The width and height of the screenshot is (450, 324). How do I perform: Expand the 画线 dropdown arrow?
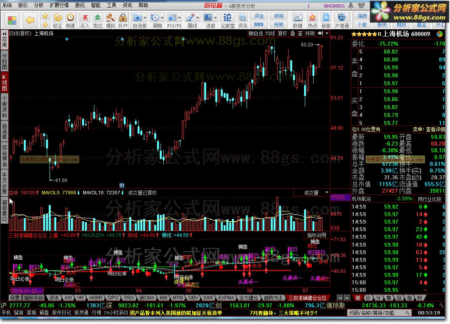pyautogui.click(x=198, y=18)
